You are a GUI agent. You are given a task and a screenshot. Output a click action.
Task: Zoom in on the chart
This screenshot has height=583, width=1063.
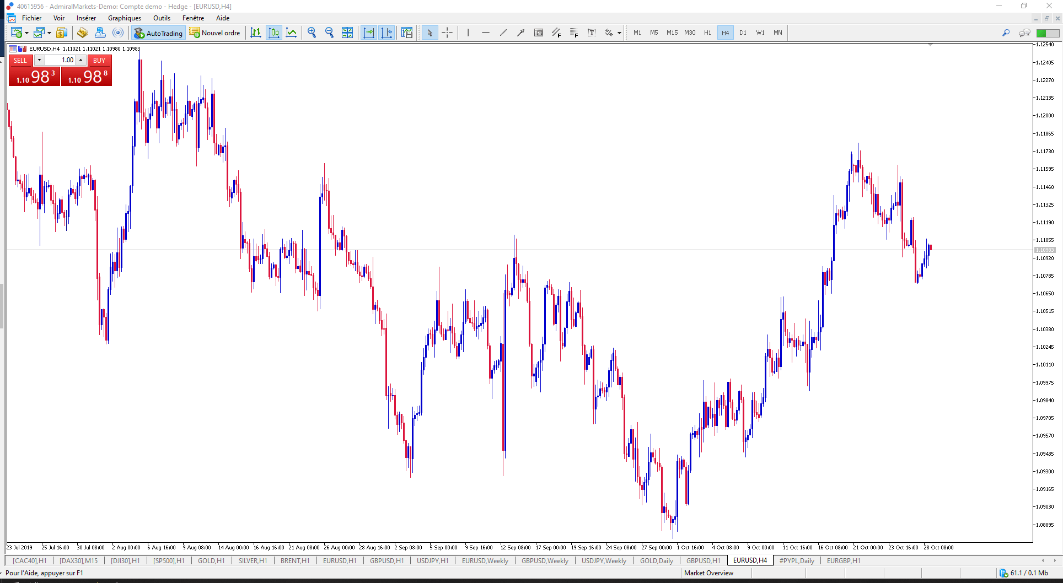(x=312, y=33)
